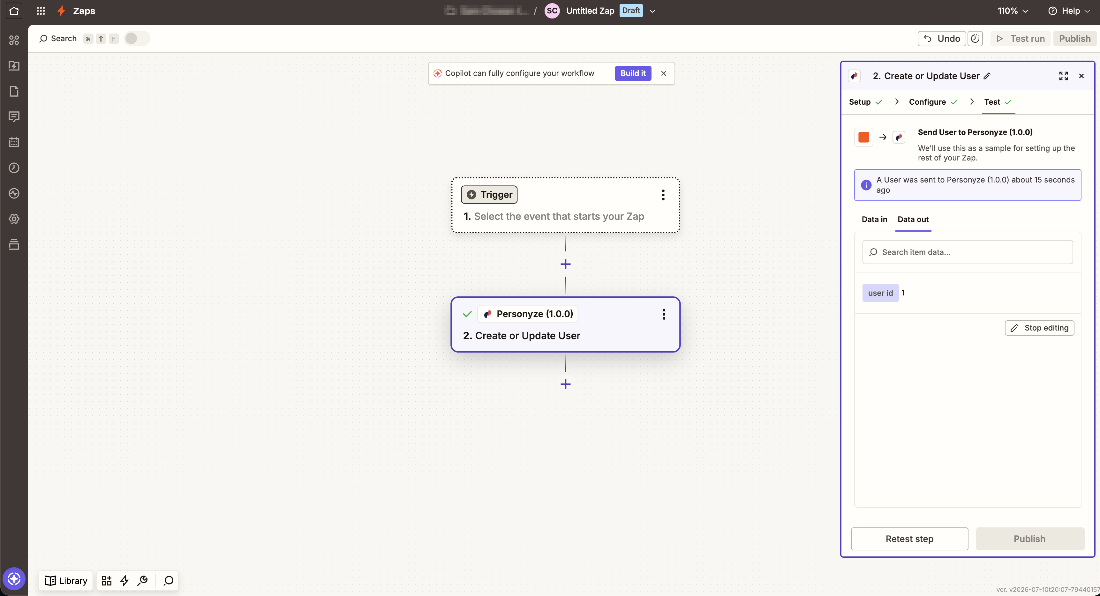Open Trigger step three-dot menu
The width and height of the screenshot is (1100, 596).
(663, 195)
